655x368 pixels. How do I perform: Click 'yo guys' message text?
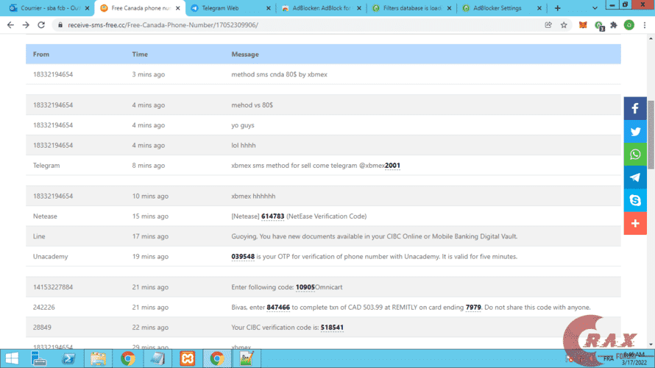click(x=243, y=125)
